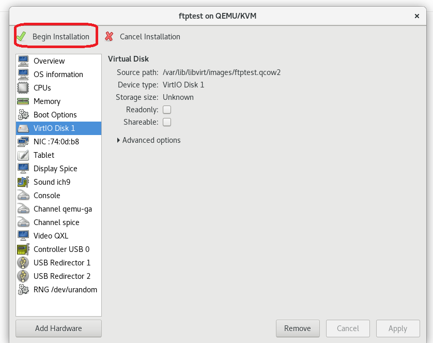Click the Sound ich9 audio card icon
Screen dimensions: 433x343
23,182
